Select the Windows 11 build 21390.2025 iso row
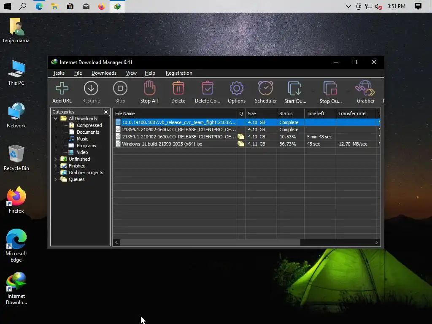The width and height of the screenshot is (432, 324). click(x=246, y=144)
